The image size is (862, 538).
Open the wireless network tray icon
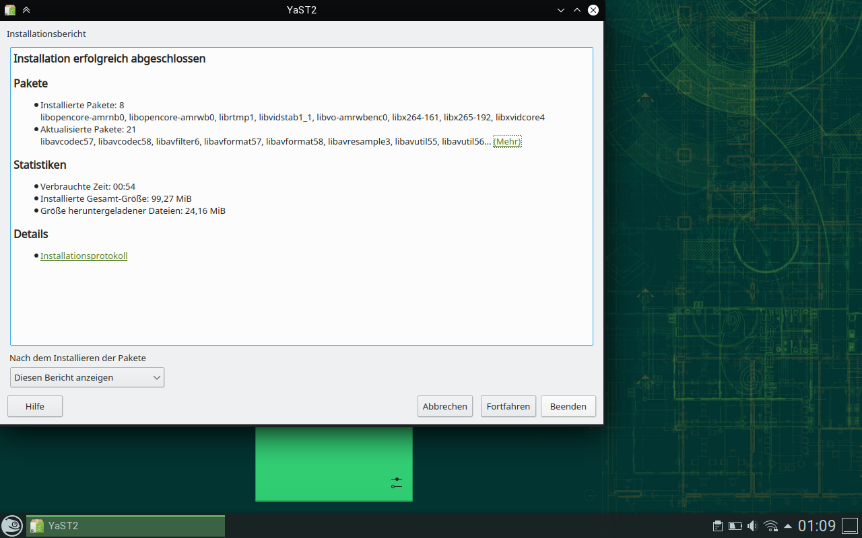pos(771,526)
